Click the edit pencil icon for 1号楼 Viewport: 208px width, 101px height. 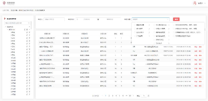[27, 33]
